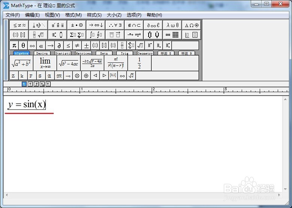Insert the n!/r!(n−r)! combination formula
This screenshot has width=292, height=208.
[x=116, y=63]
